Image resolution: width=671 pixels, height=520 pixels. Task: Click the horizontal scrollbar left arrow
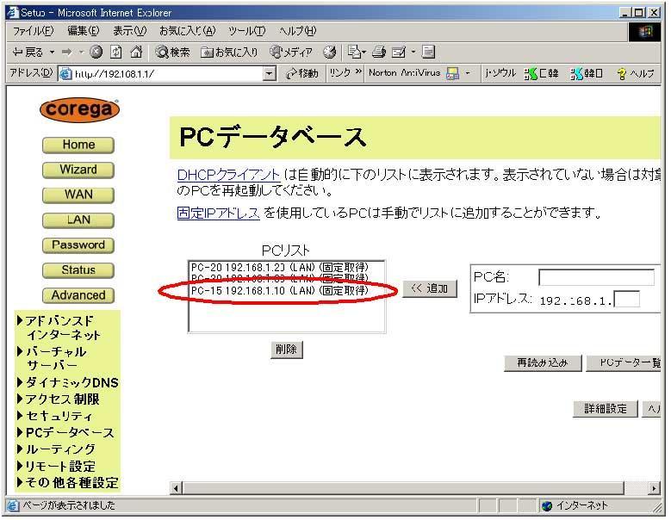pyautogui.click(x=177, y=489)
